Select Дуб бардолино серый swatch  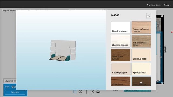141,41
